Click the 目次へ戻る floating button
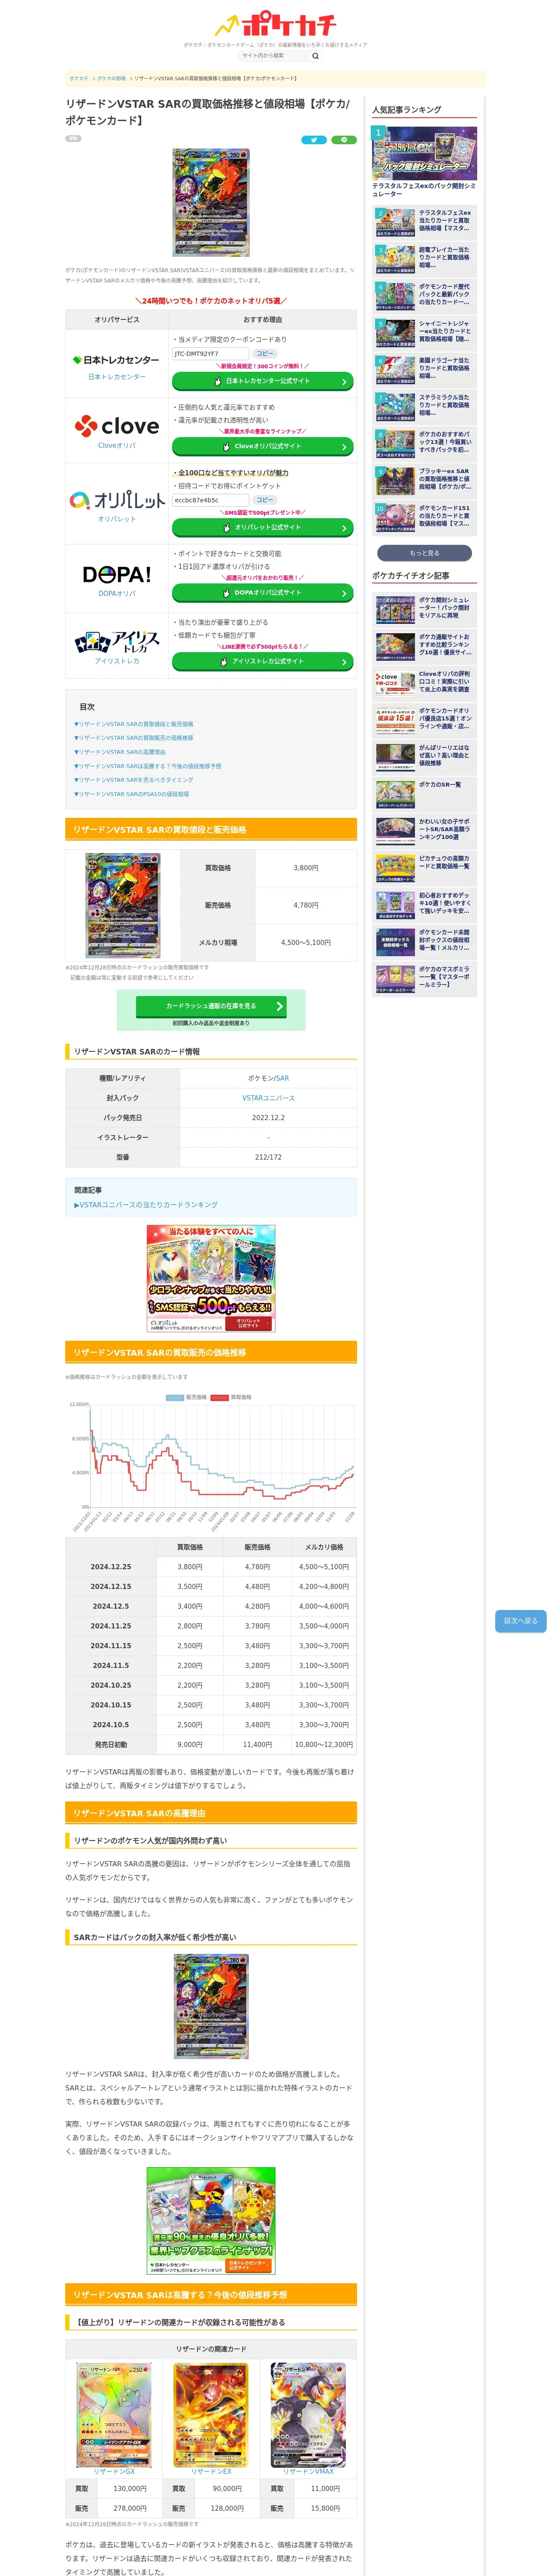Screen dimensions: 551x2576 520,1621
